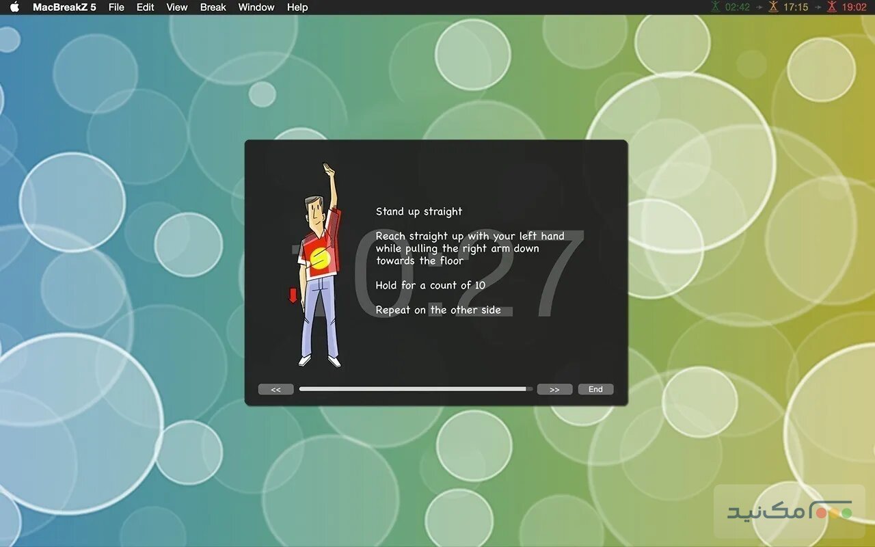Viewport: 875px width, 547px height.
Task: Open the Help menu
Action: pyautogui.click(x=297, y=7)
